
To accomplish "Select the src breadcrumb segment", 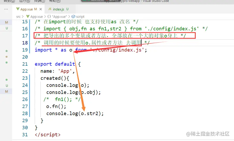I will 18,17.
